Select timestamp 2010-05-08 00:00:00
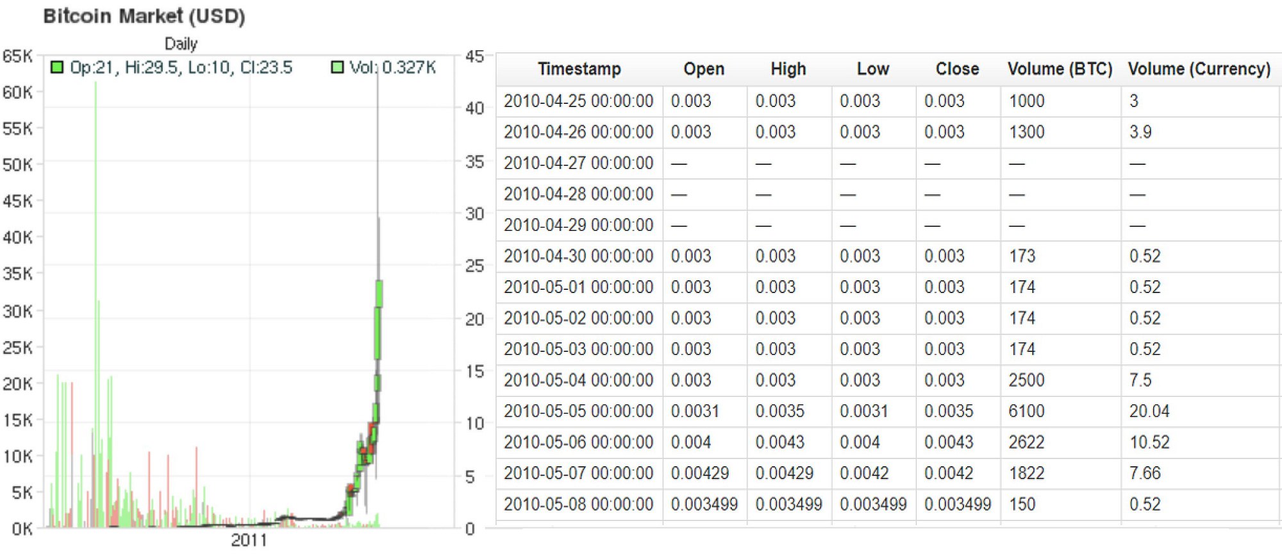Screen dimensions: 1282x554 tap(579, 505)
